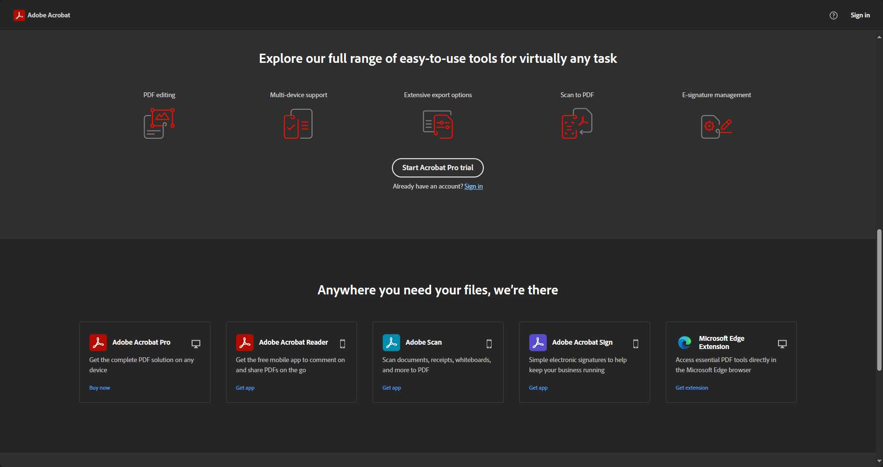The height and width of the screenshot is (467, 883).
Task: Click Sign in at top right
Action: [x=860, y=15]
